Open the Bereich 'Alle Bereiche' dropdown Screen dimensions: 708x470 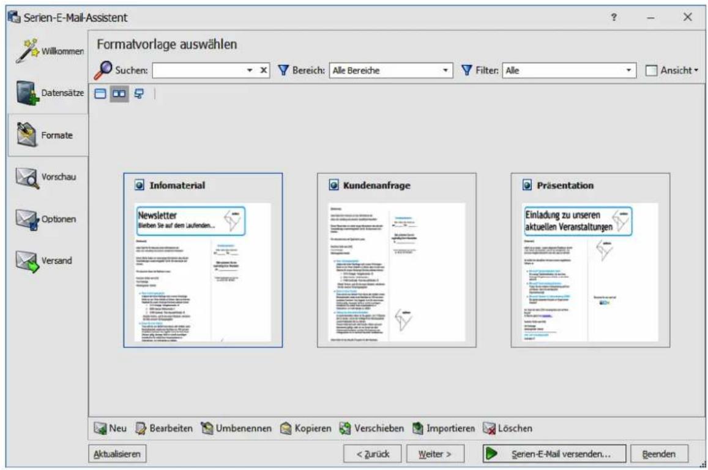point(391,70)
